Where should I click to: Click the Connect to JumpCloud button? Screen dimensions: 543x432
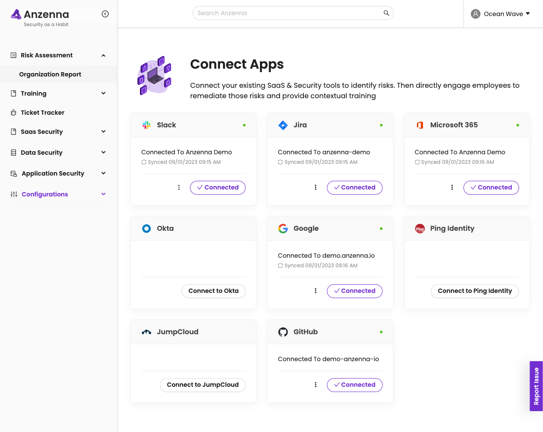tap(203, 385)
